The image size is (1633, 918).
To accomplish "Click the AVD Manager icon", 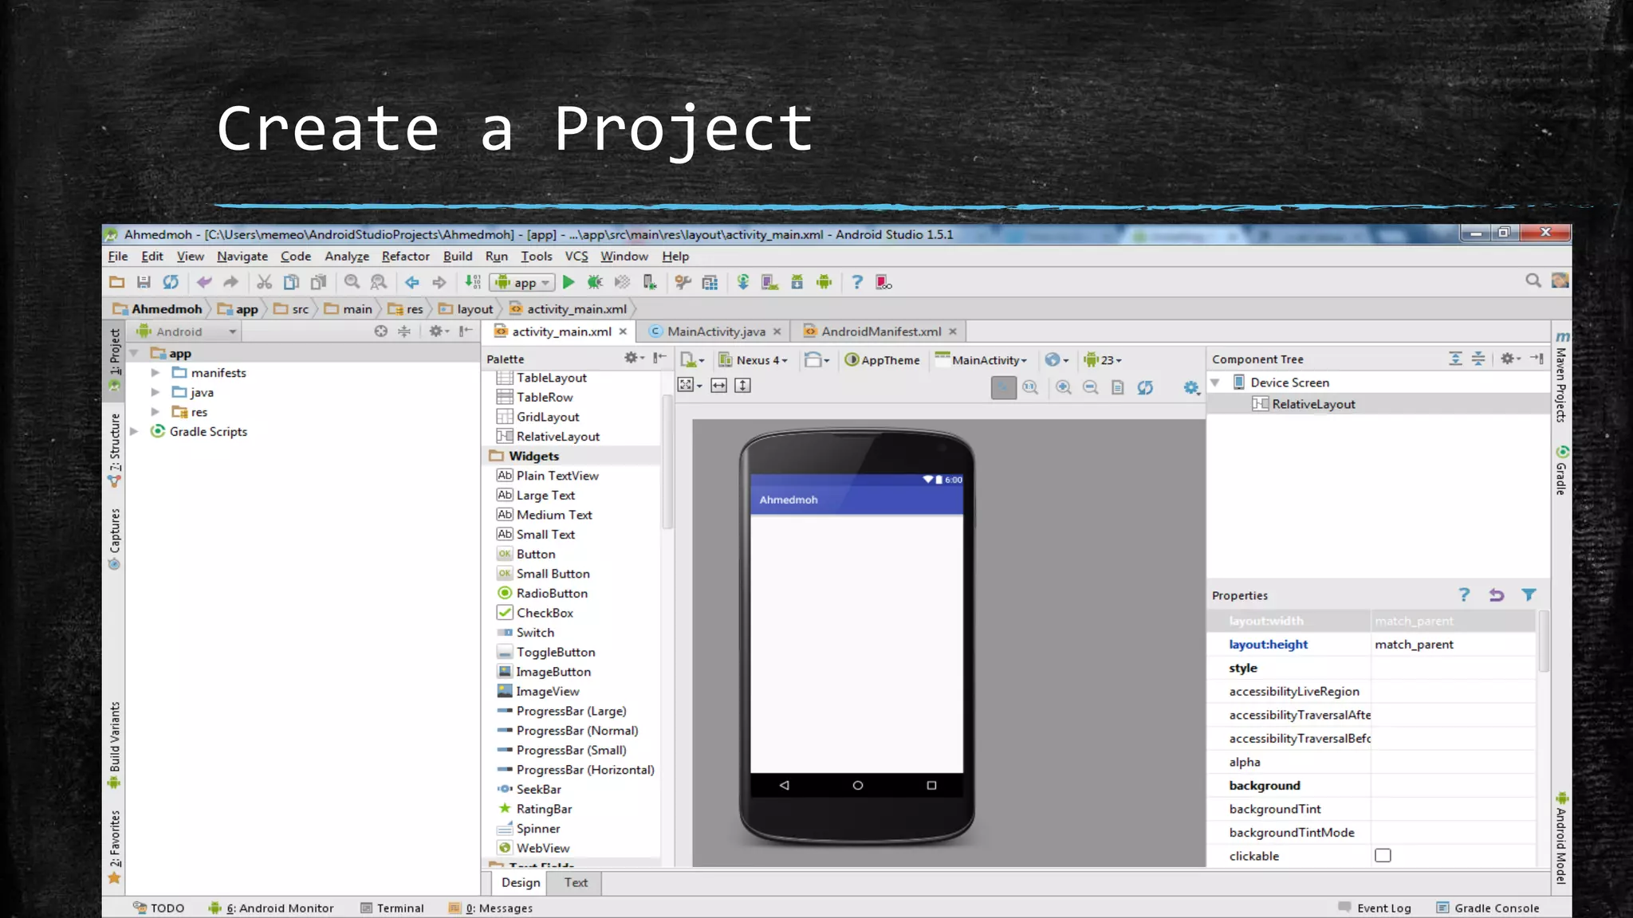I will coord(769,282).
